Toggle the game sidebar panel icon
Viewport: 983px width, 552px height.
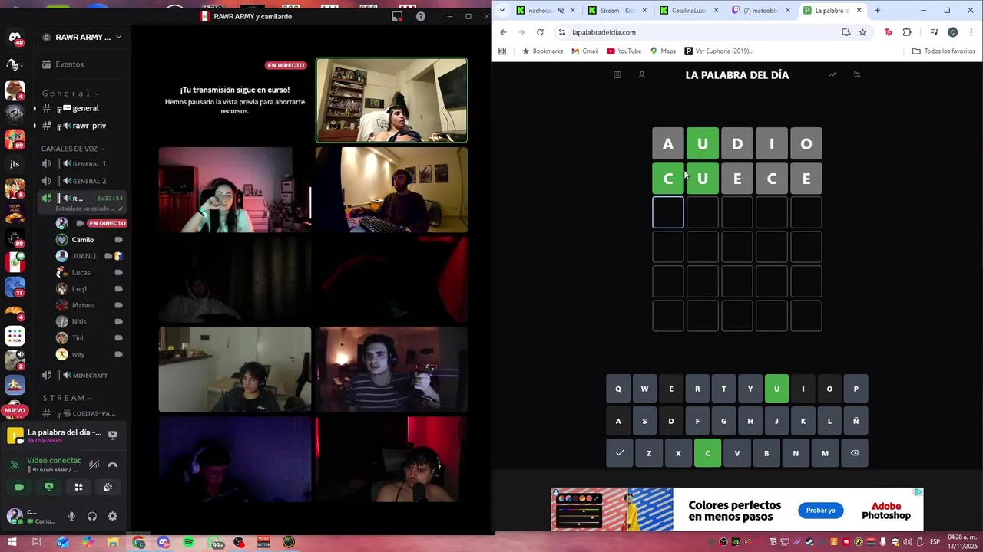tap(617, 74)
